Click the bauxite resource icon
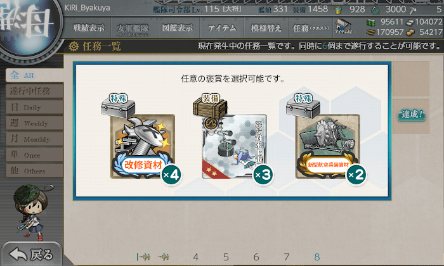444x266 pixels. pos(410,32)
